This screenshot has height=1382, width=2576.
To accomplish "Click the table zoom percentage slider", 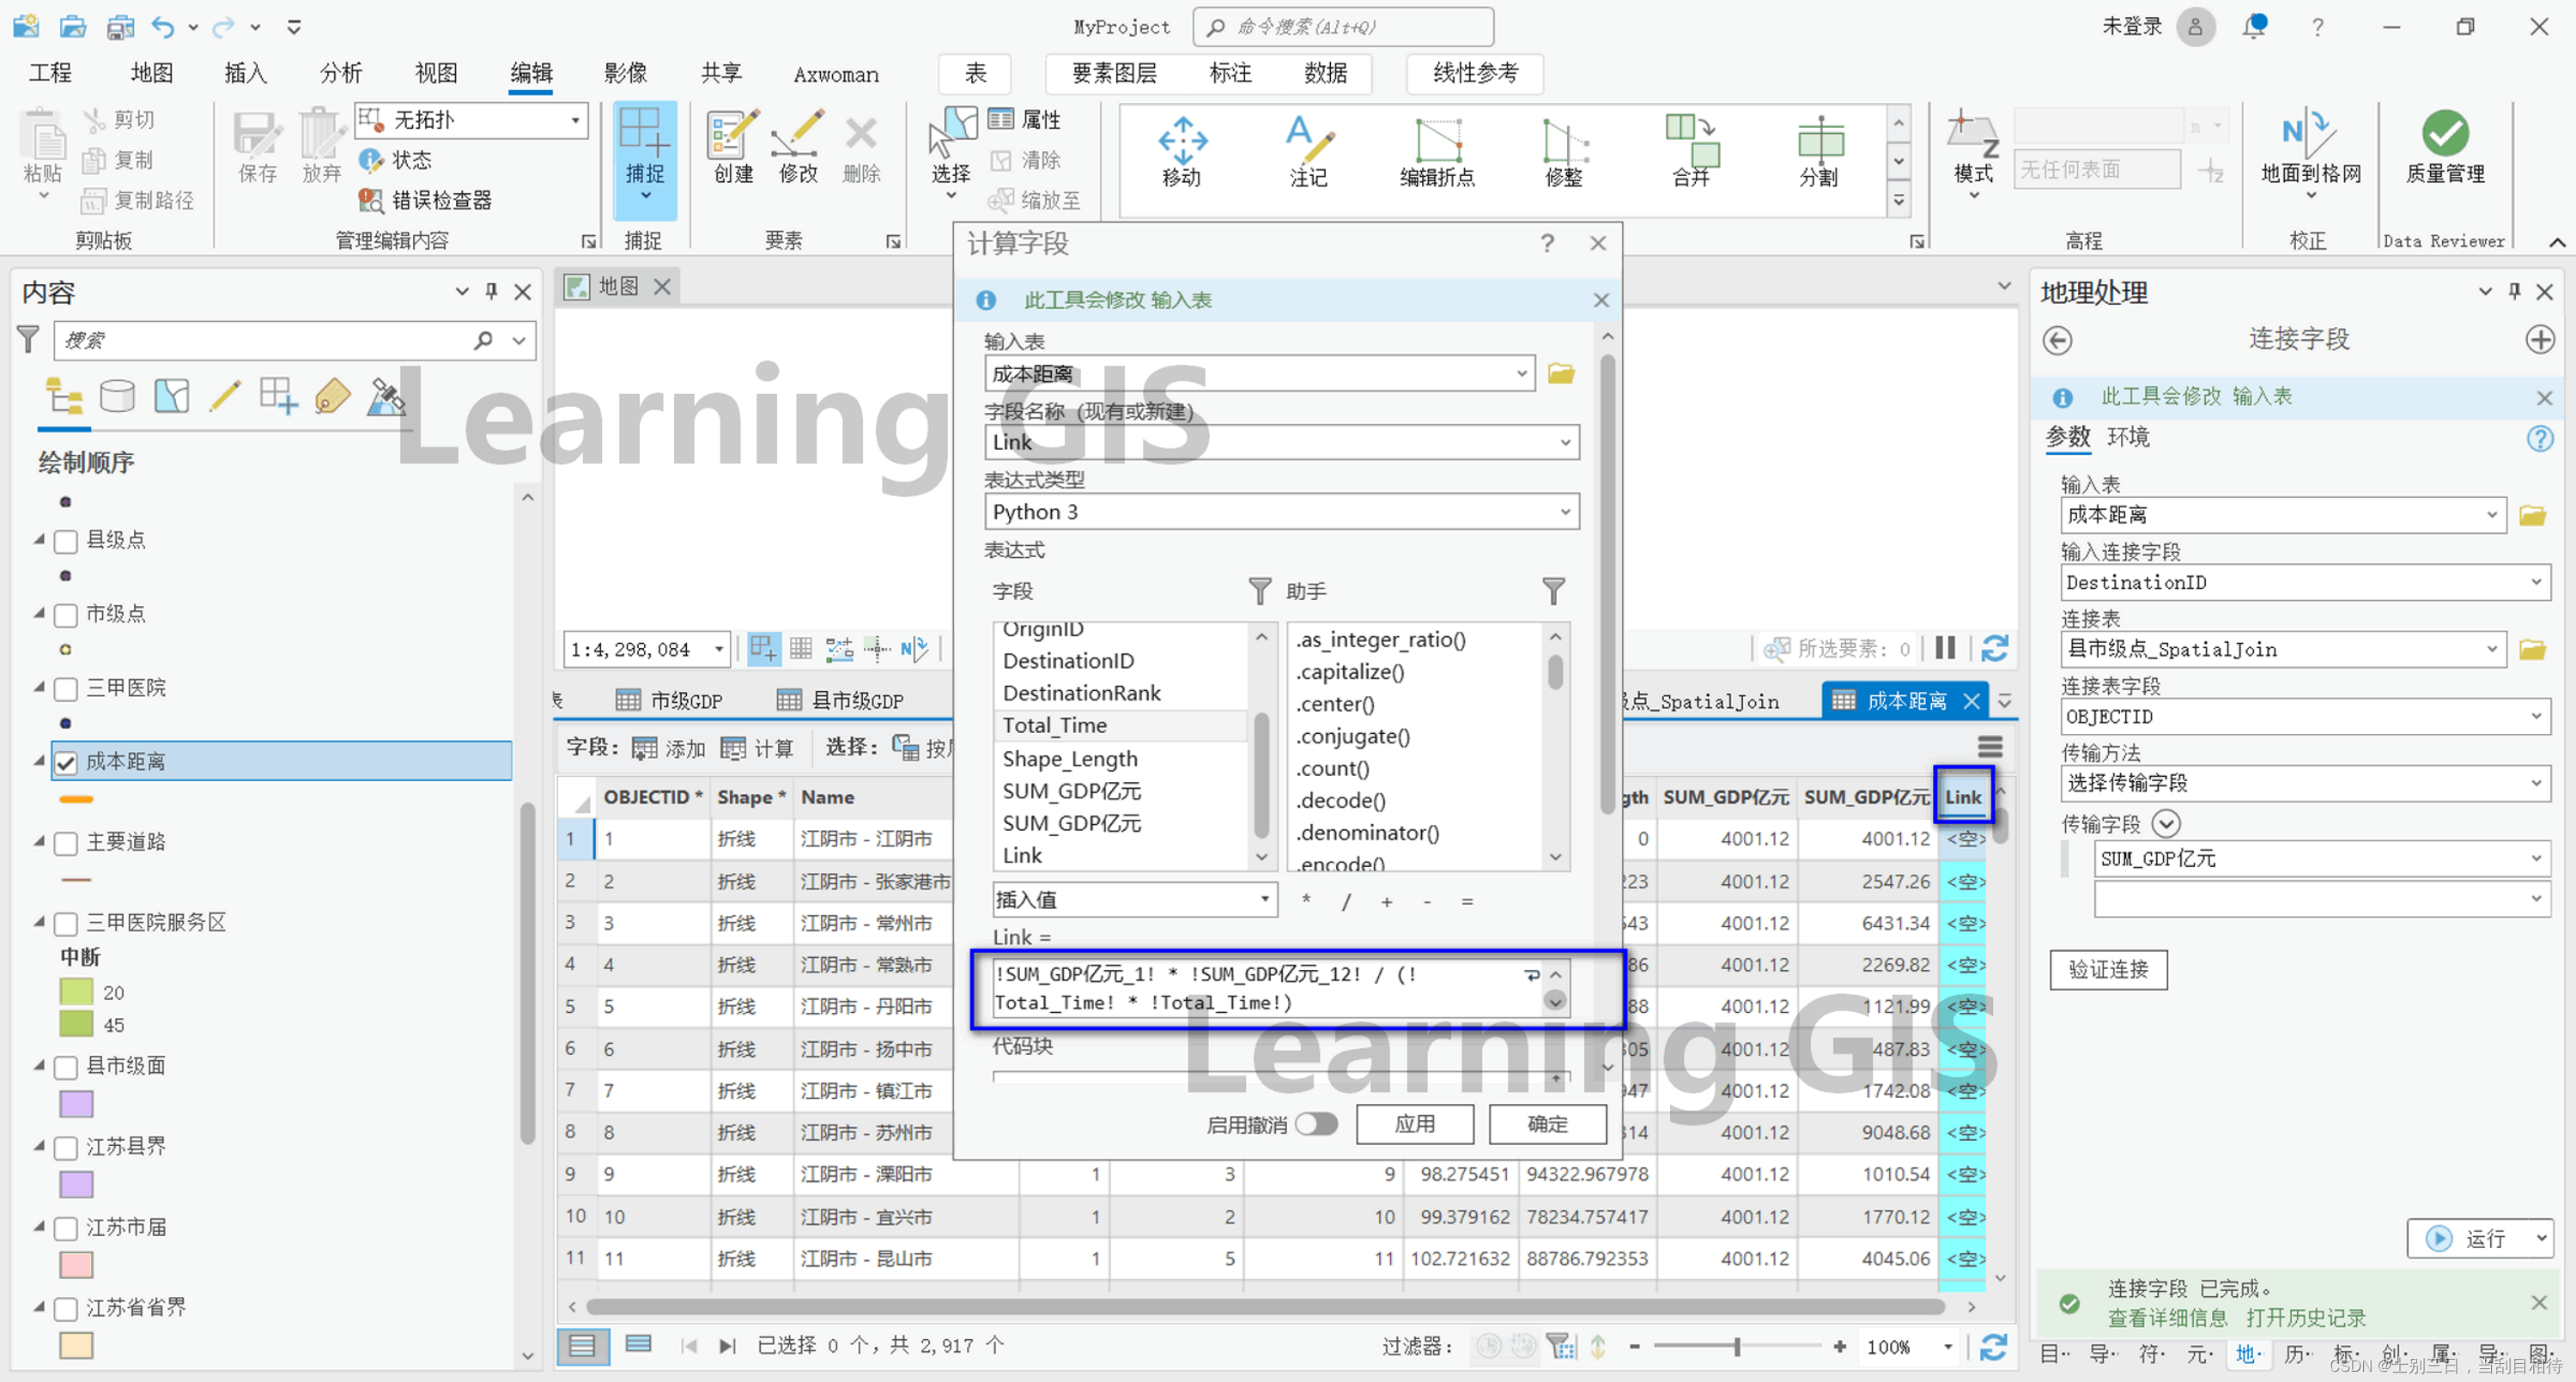I will tap(1737, 1347).
